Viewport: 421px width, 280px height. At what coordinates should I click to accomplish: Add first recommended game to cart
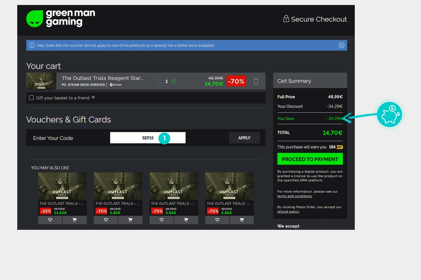pos(74,220)
